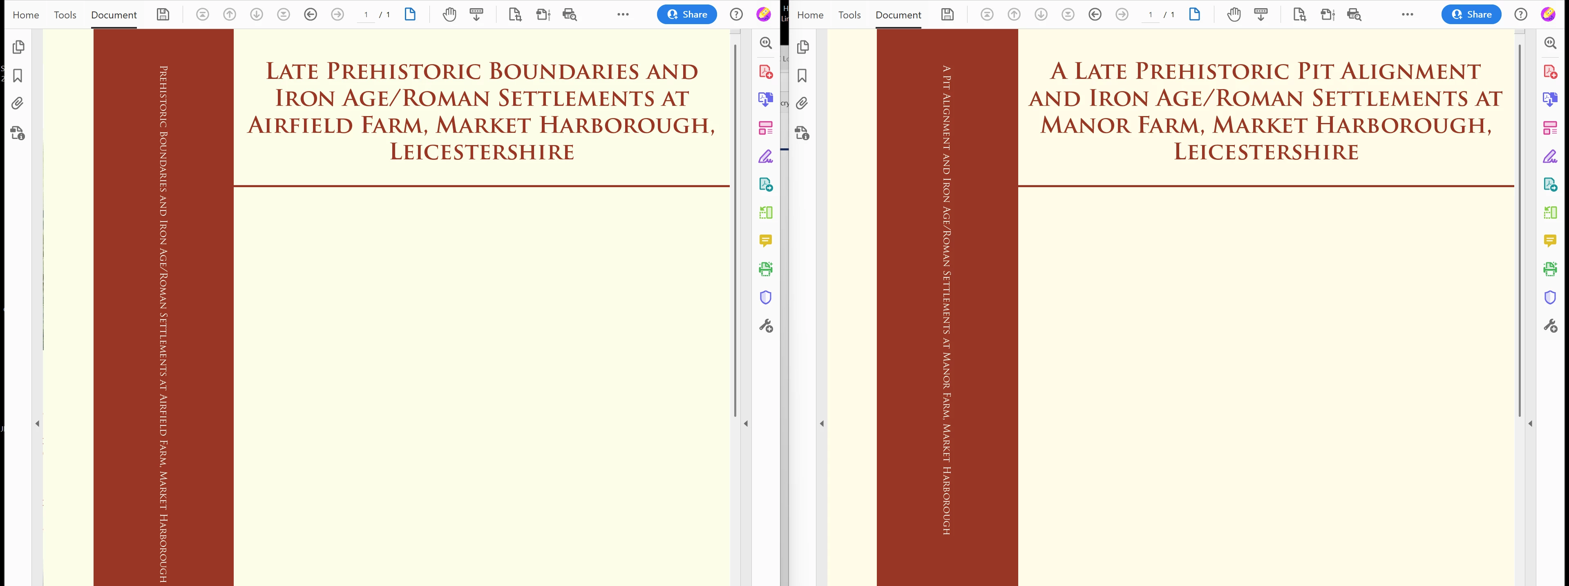Go to previous page arrow in right window

(x=1014, y=15)
